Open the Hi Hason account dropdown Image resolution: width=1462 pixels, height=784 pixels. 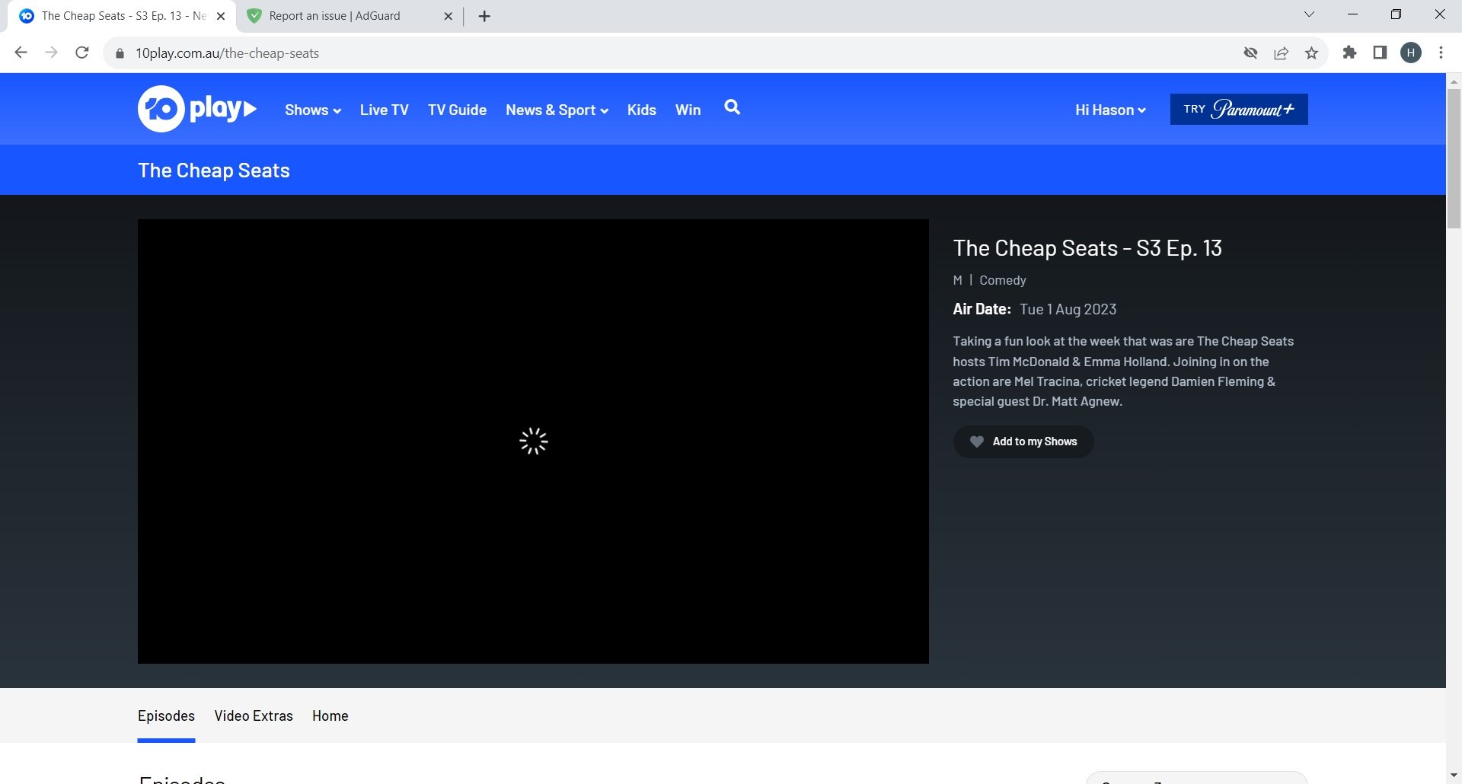[x=1109, y=110]
